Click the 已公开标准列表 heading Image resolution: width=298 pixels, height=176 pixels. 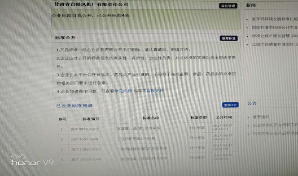click(74, 105)
